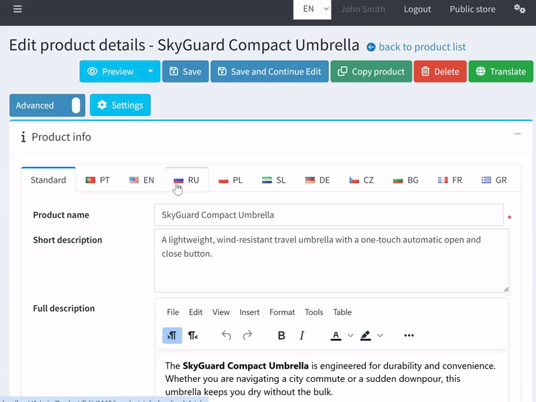Click into the Product name field

[x=328, y=215]
